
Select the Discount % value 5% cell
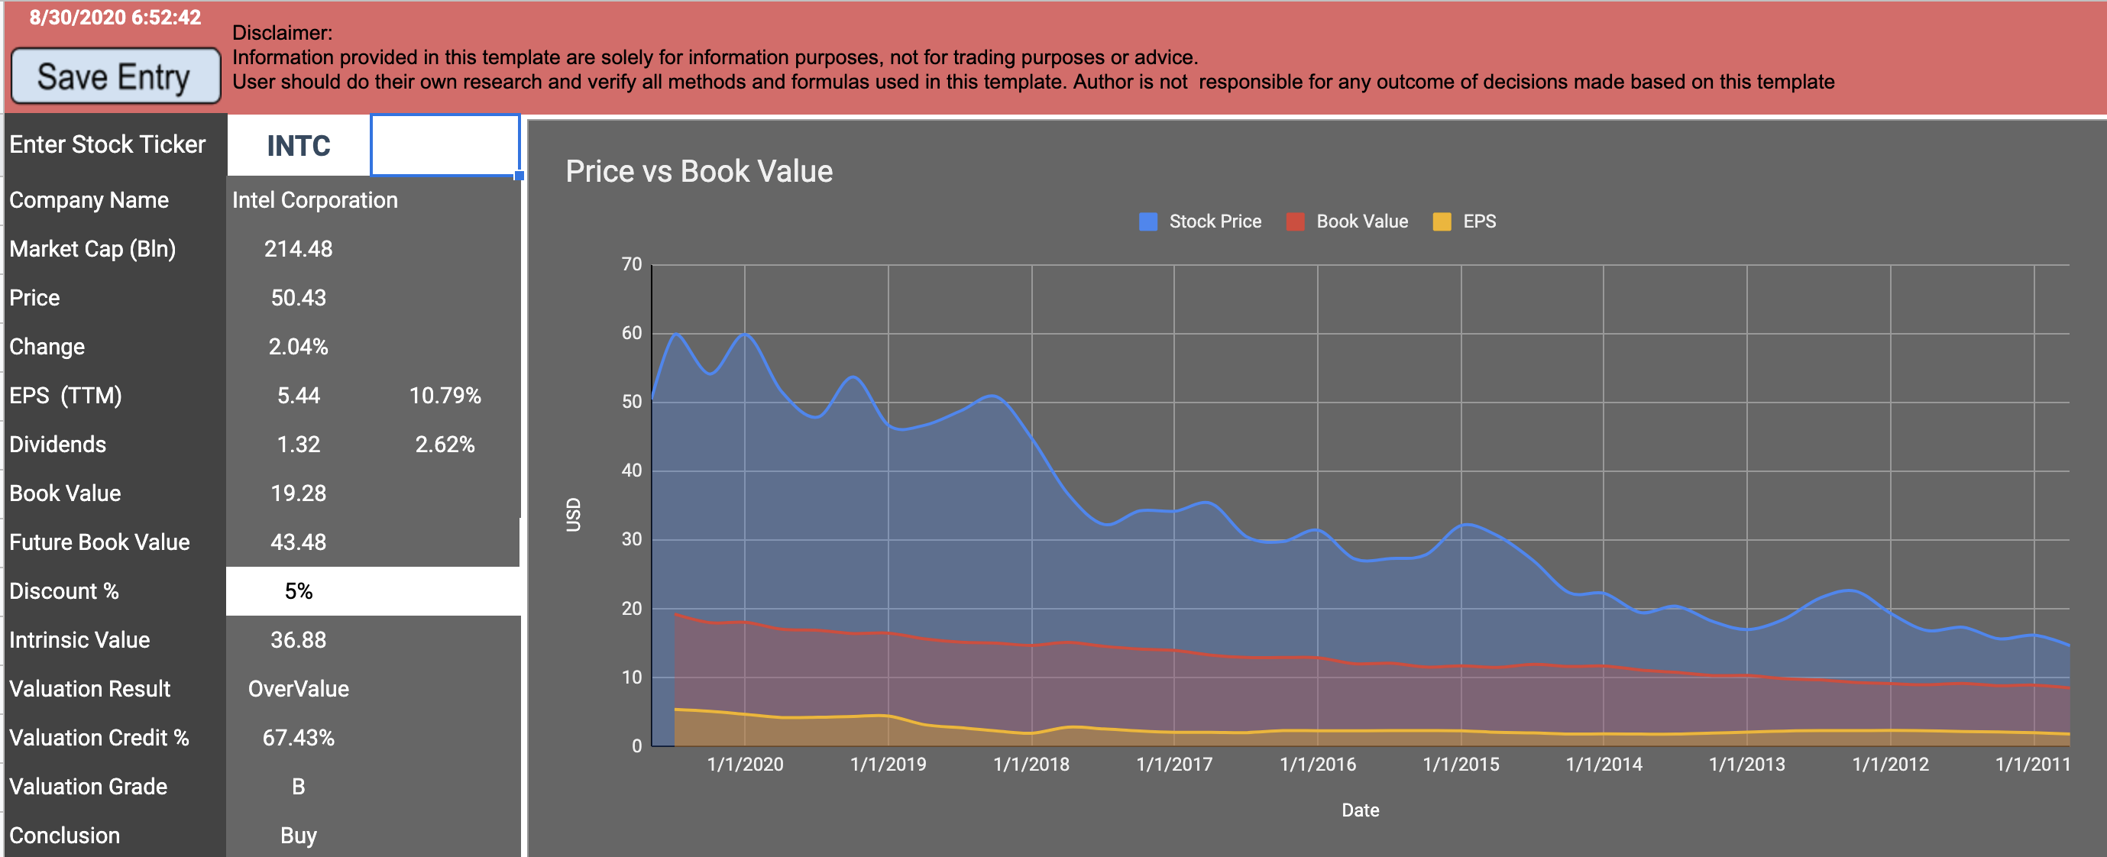299,590
